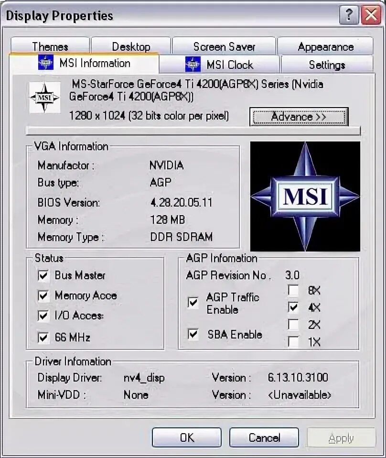Image resolution: width=386 pixels, height=458 pixels.
Task: Toggle the I/O Access checkbox
Action: point(43,316)
